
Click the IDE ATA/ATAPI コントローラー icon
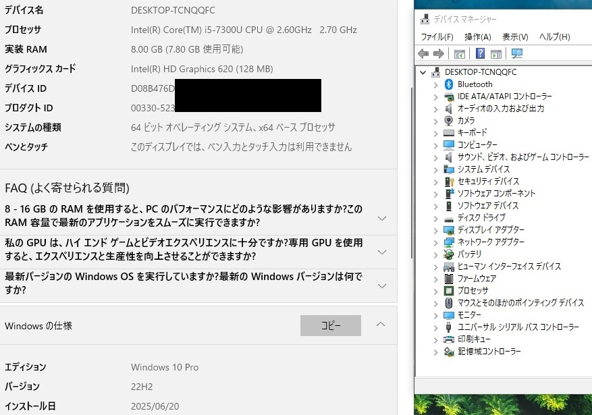[x=448, y=96]
